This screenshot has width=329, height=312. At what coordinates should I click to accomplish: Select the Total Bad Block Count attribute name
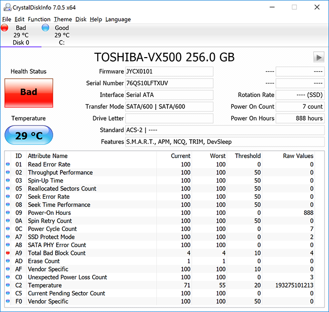coord(57,253)
